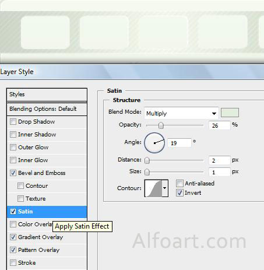Click the Opacity slider handle

161,125
